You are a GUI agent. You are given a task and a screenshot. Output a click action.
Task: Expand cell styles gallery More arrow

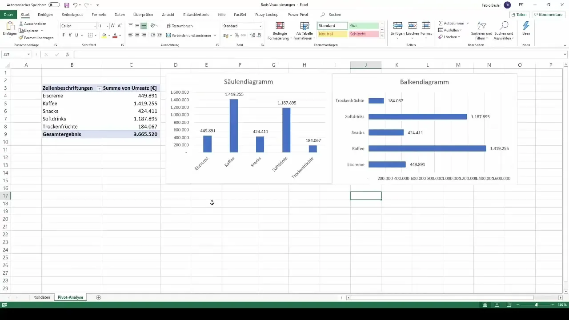(x=382, y=35)
